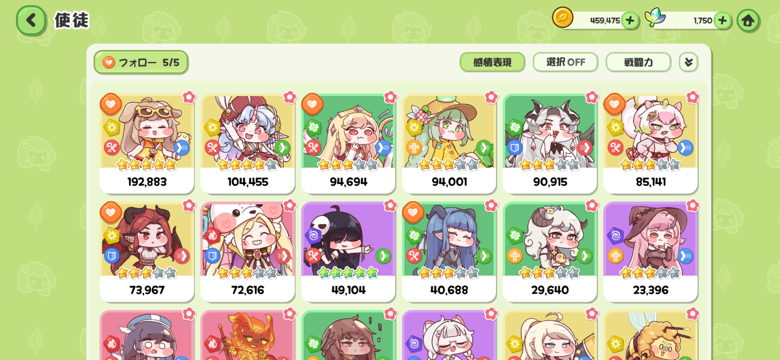Image resolution: width=780 pixels, height=360 pixels.
Task: Open the character card with 94,001 power
Action: point(449,144)
